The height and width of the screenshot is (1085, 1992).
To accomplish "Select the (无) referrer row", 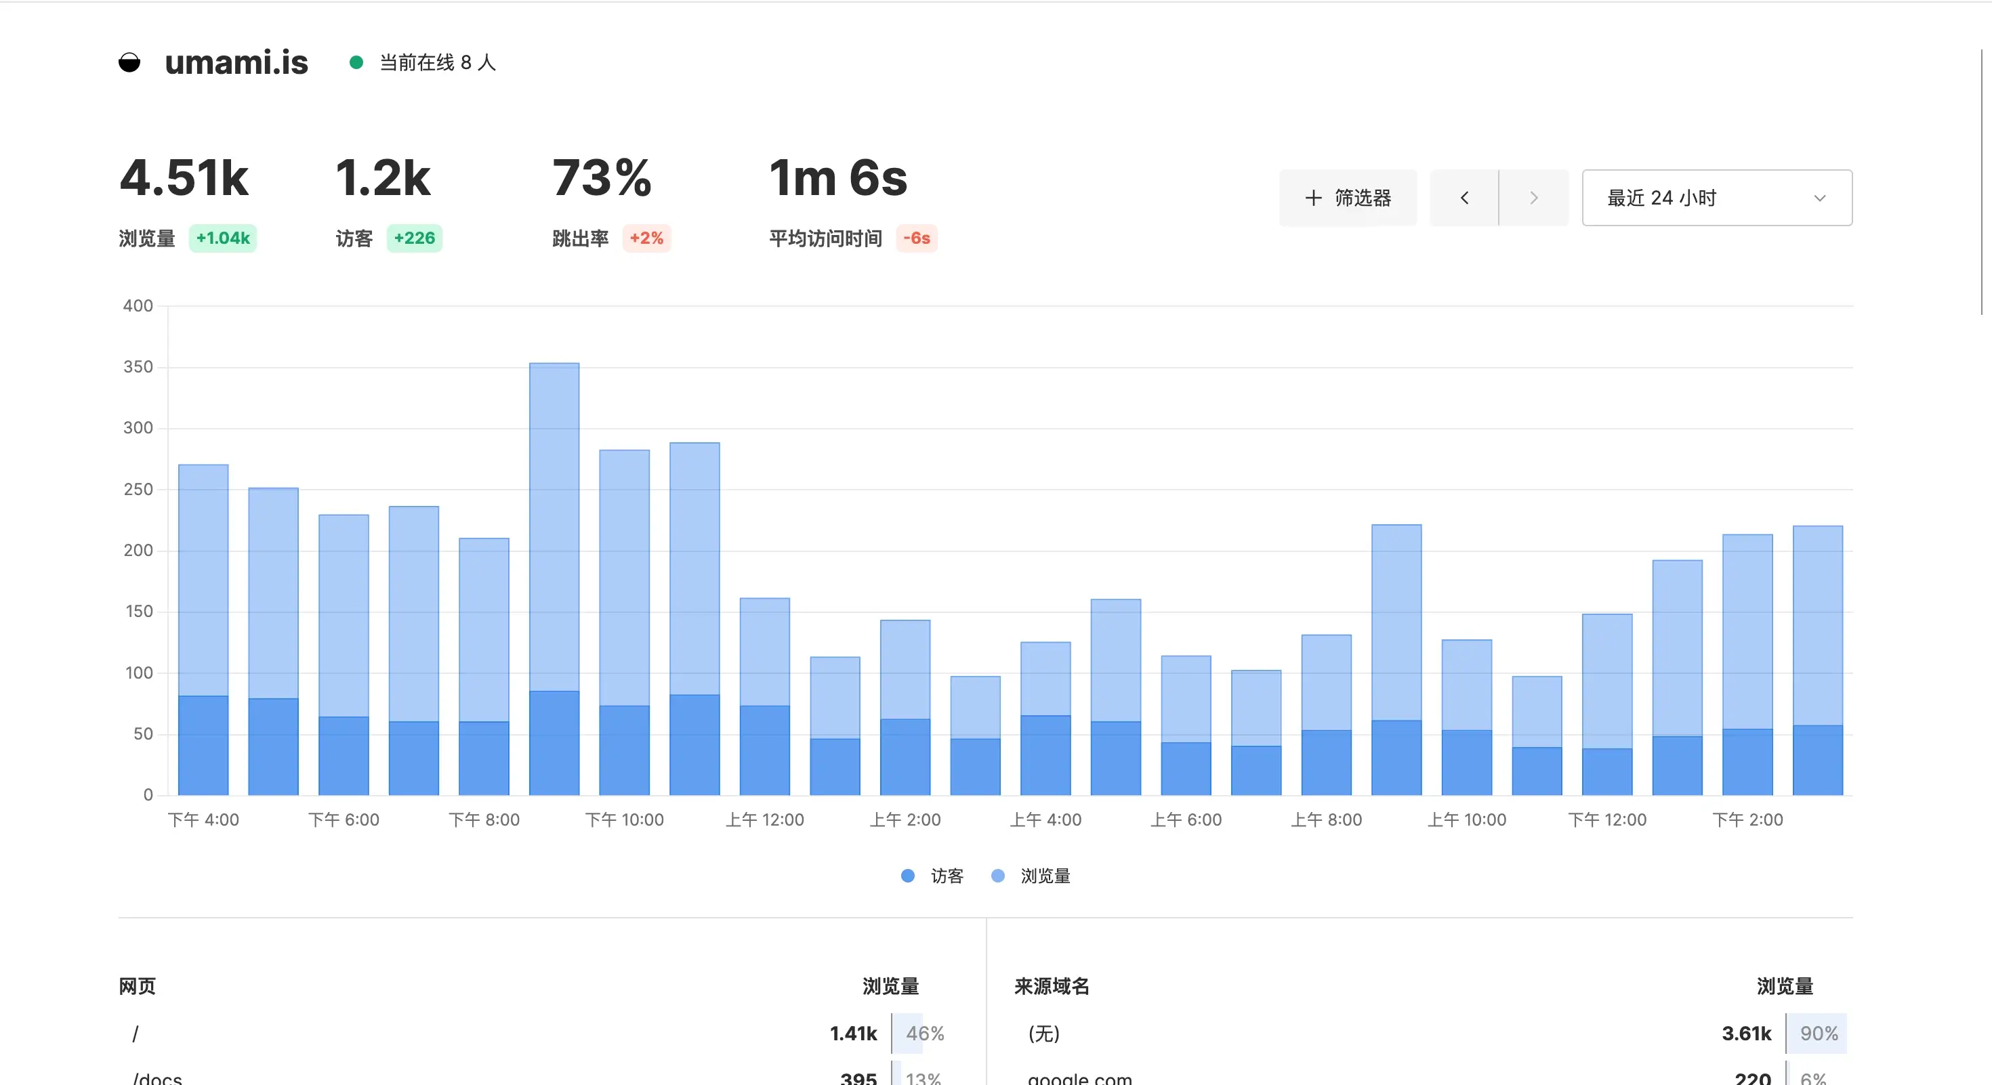I will tap(1433, 1034).
